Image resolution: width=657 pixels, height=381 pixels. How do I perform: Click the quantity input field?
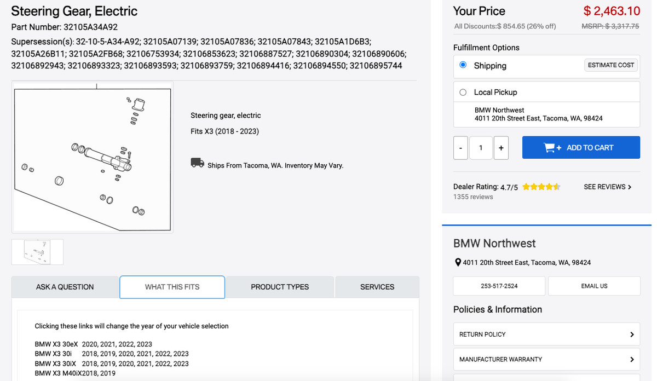point(481,148)
